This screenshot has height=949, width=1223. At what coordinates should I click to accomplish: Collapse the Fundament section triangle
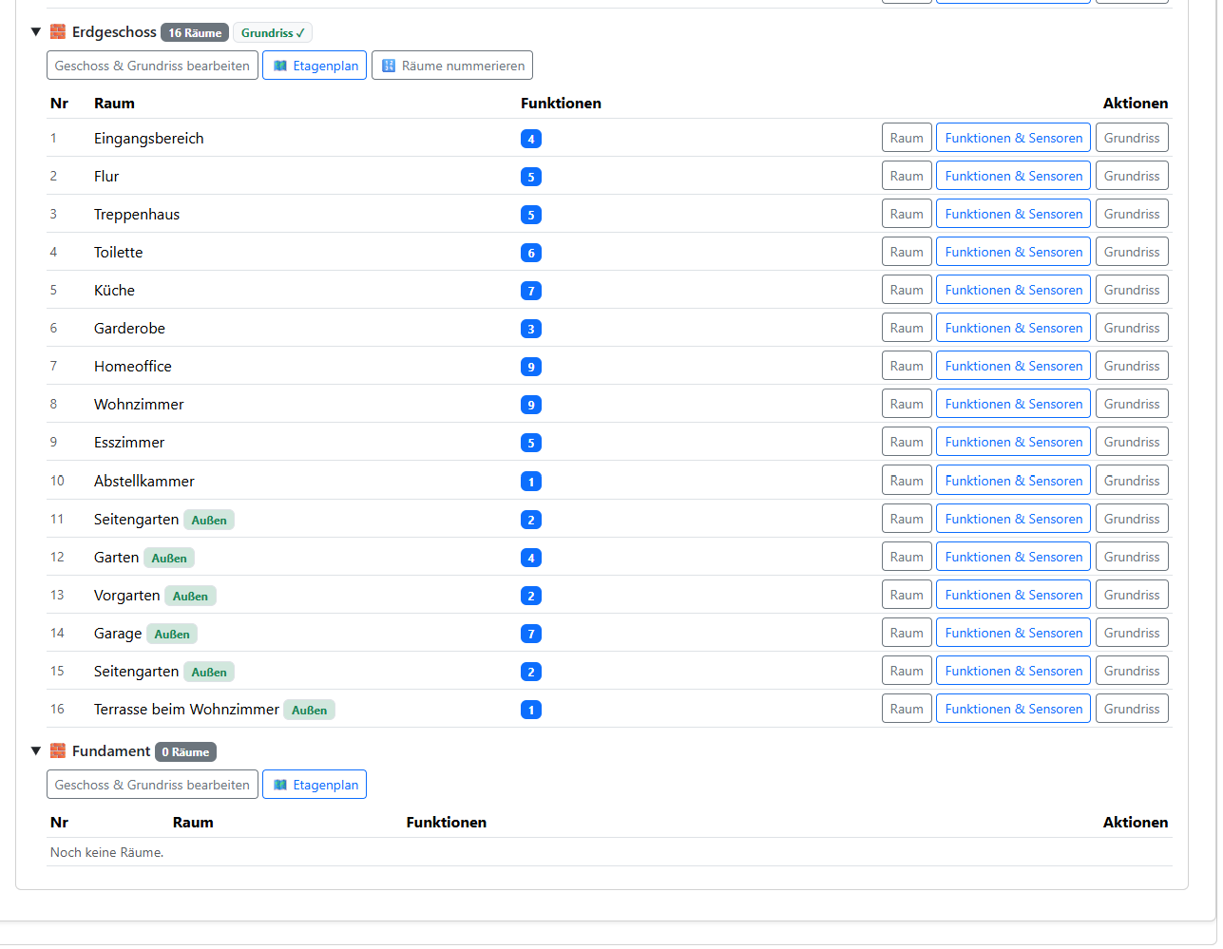click(x=36, y=751)
